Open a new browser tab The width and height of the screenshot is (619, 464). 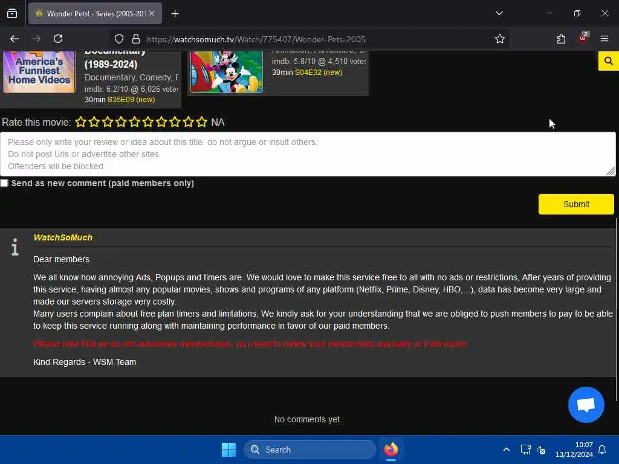click(x=175, y=14)
